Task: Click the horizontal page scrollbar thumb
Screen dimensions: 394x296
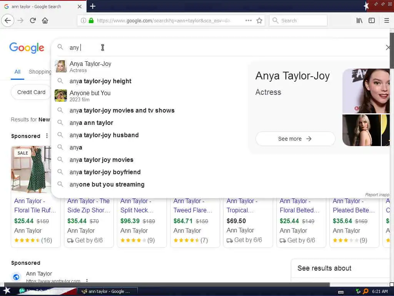Action: click(167, 284)
